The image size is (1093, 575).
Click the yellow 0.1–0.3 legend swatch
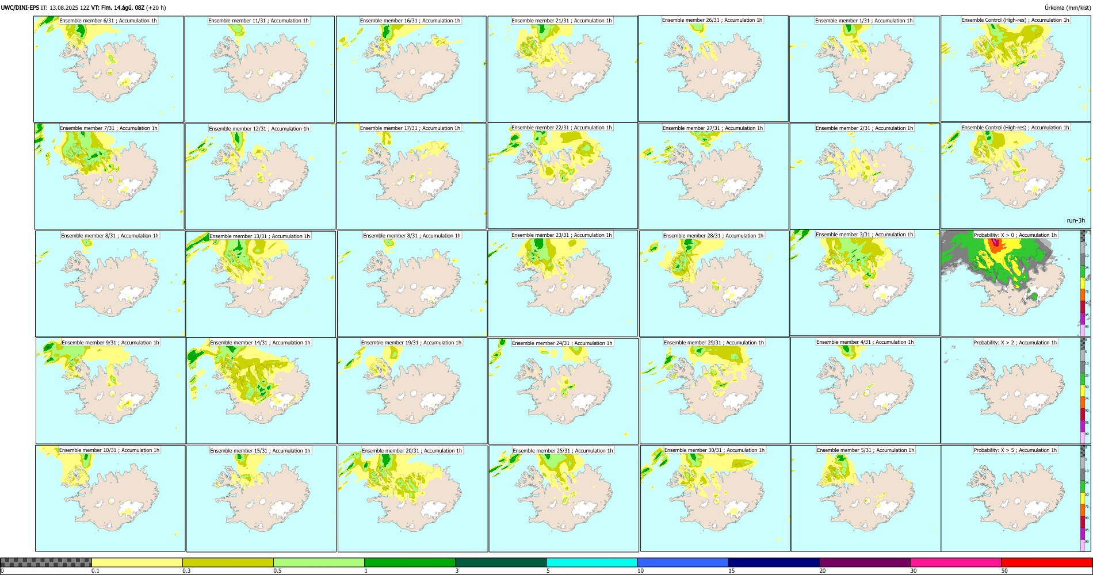pyautogui.click(x=137, y=562)
